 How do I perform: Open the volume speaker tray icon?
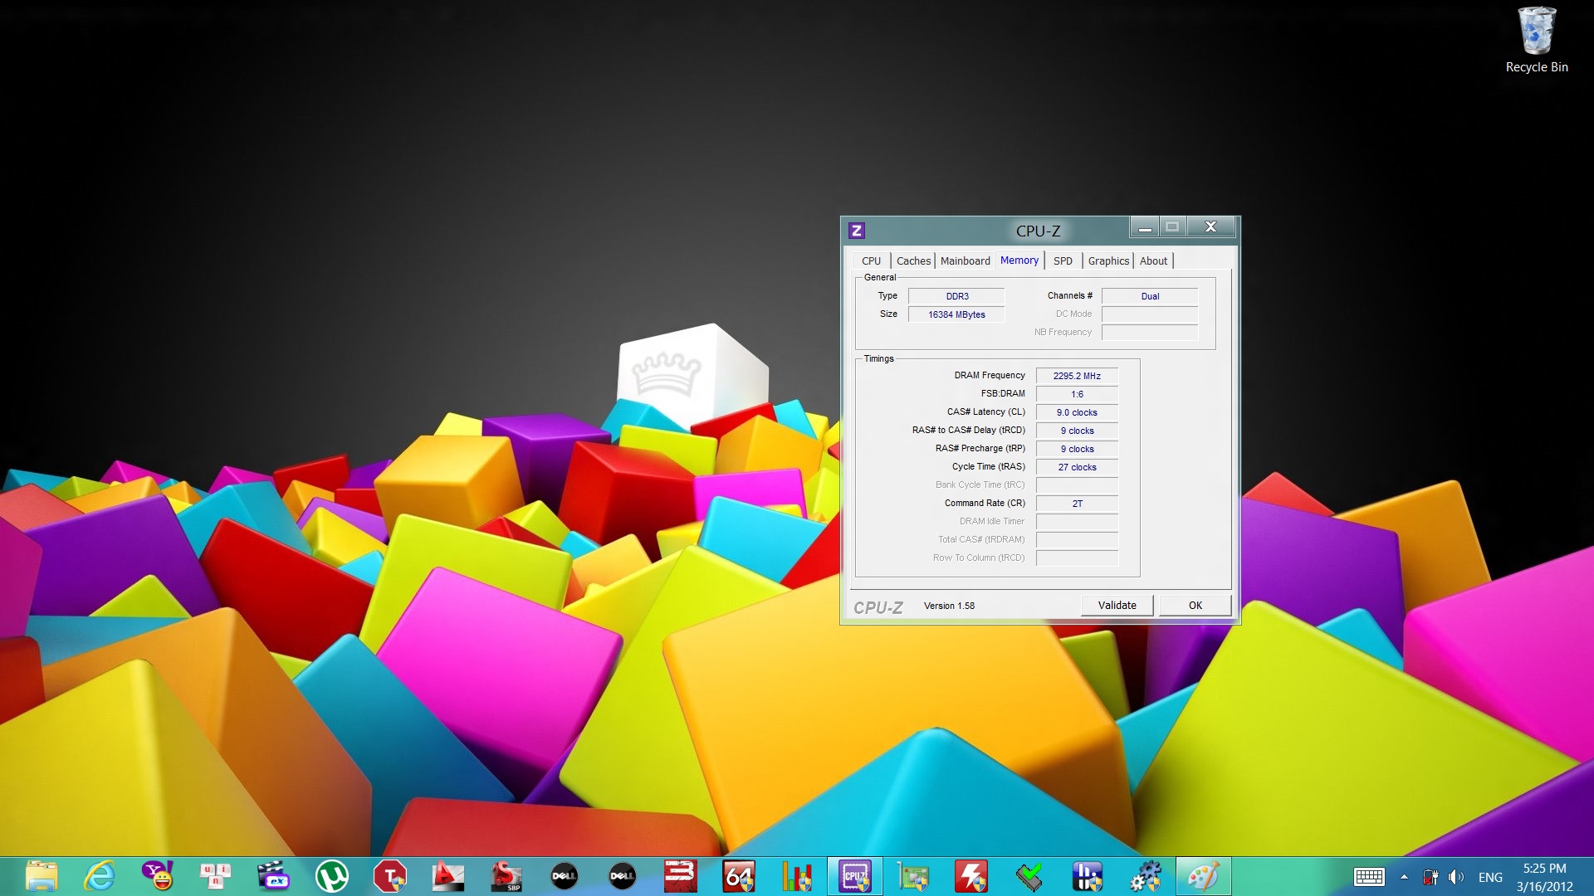pos(1456,877)
